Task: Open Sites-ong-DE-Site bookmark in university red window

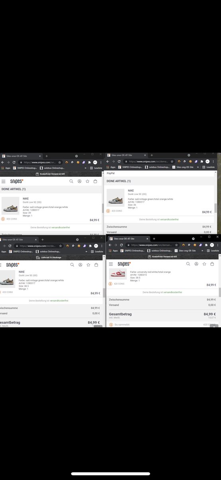Action: pyautogui.click(x=185, y=250)
